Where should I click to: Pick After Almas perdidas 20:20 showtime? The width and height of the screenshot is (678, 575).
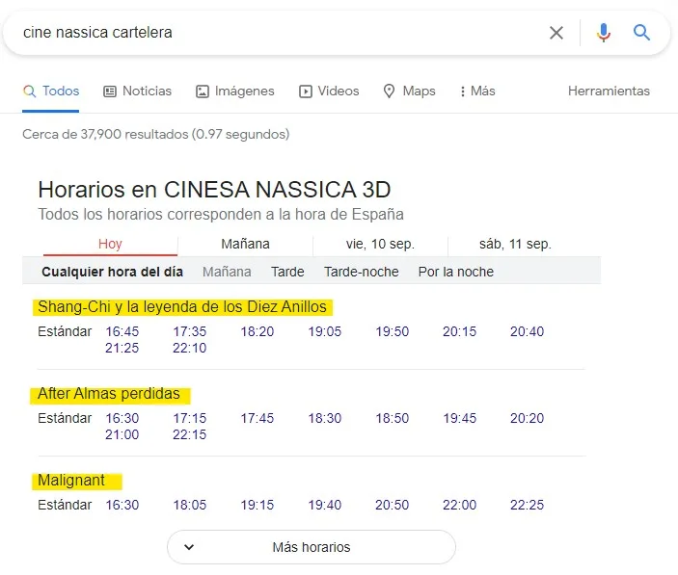(527, 418)
